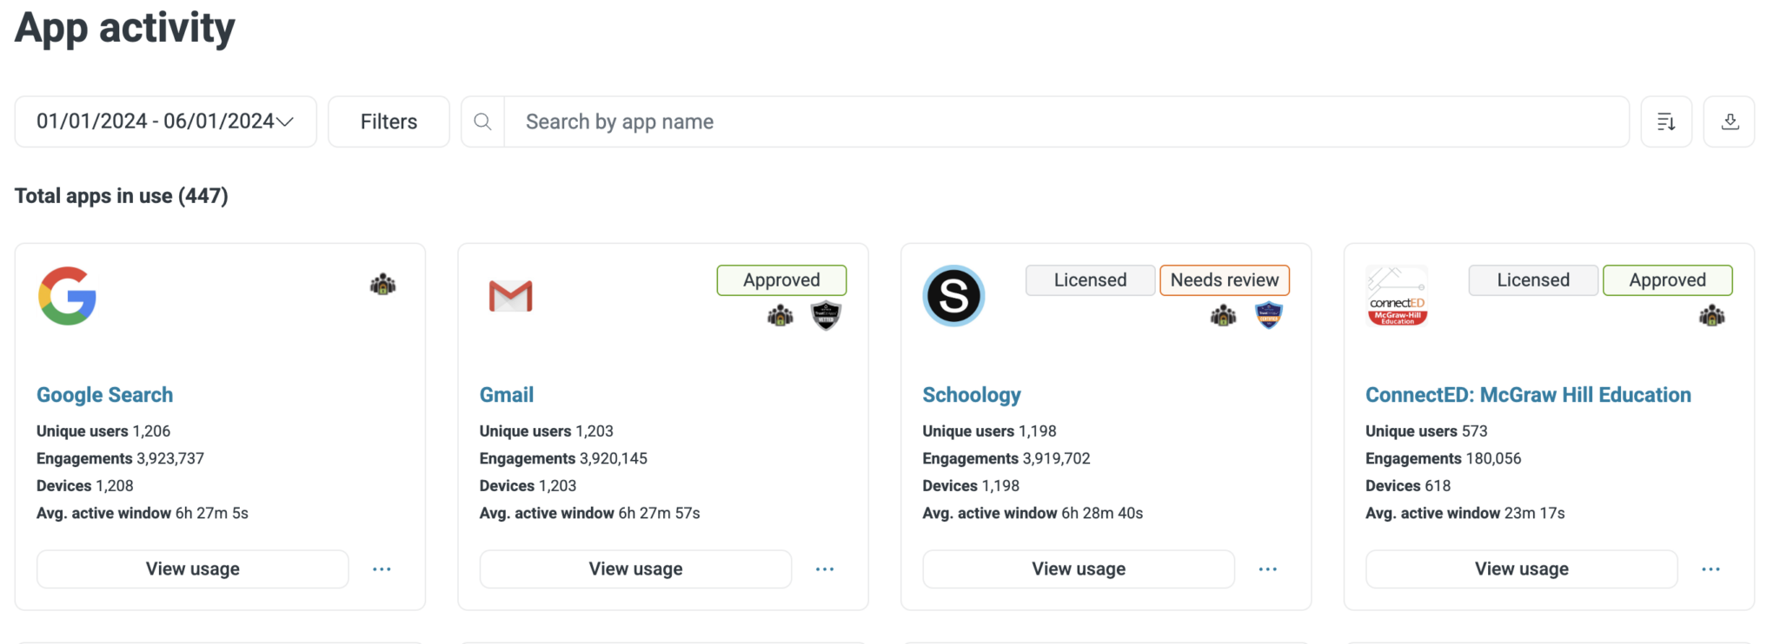This screenshot has height=644, width=1780.
Task: Click the users group icon on Google Search card
Action: 382,285
